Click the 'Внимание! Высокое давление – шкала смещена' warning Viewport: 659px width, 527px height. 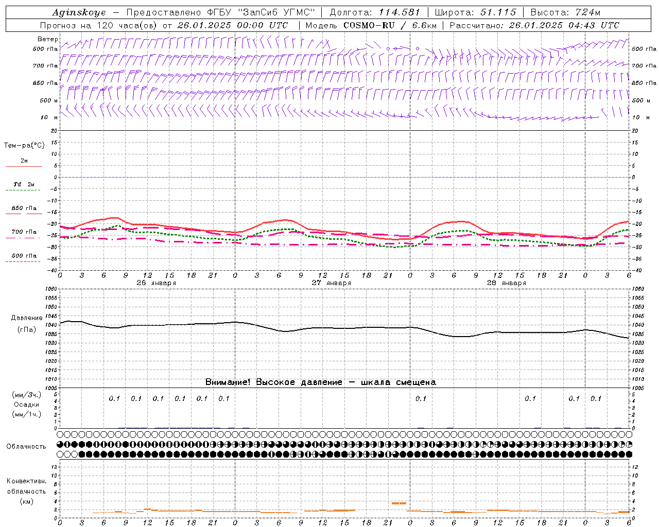pos(321,382)
